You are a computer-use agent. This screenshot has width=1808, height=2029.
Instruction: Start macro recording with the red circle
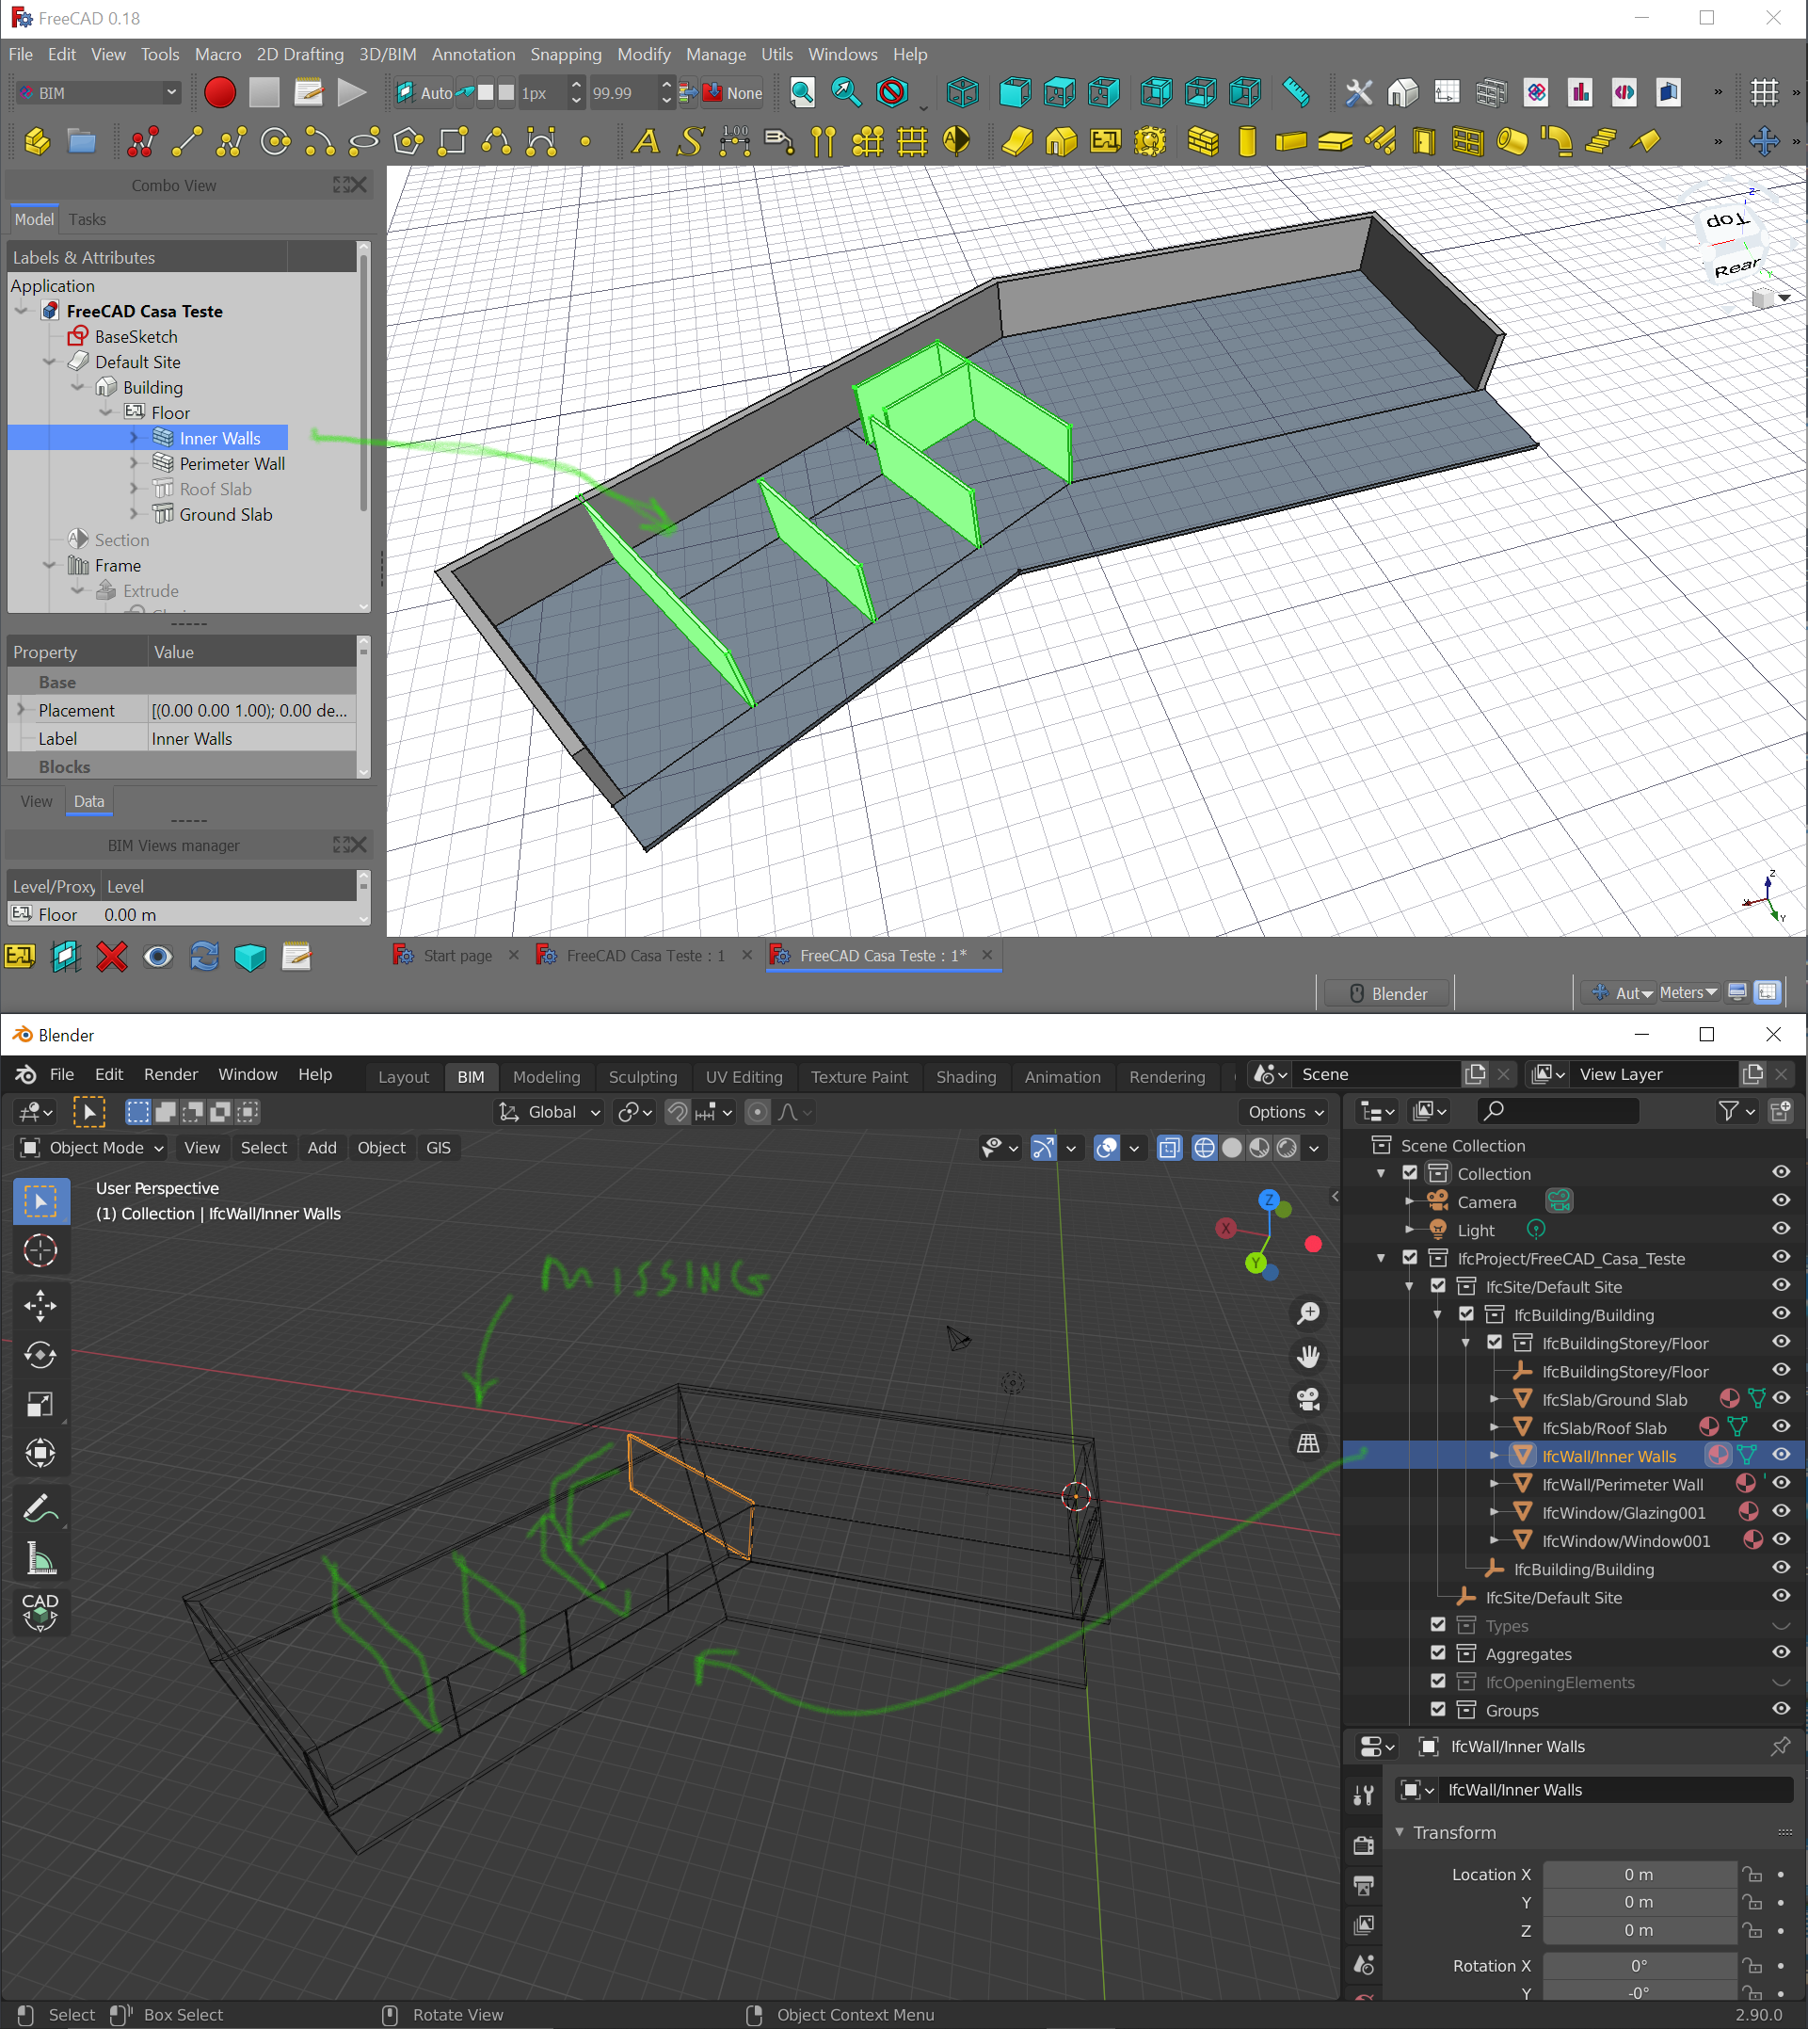tap(219, 92)
